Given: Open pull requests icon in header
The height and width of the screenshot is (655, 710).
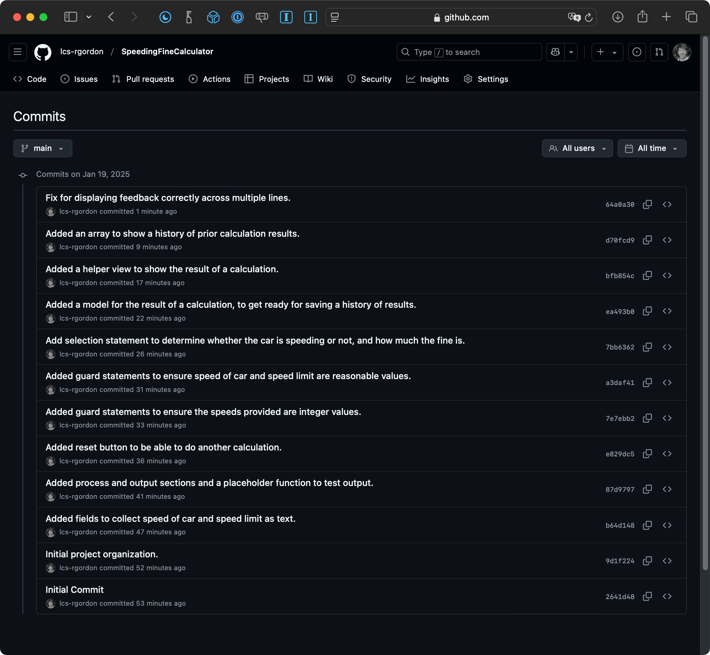Looking at the screenshot, I should [659, 52].
